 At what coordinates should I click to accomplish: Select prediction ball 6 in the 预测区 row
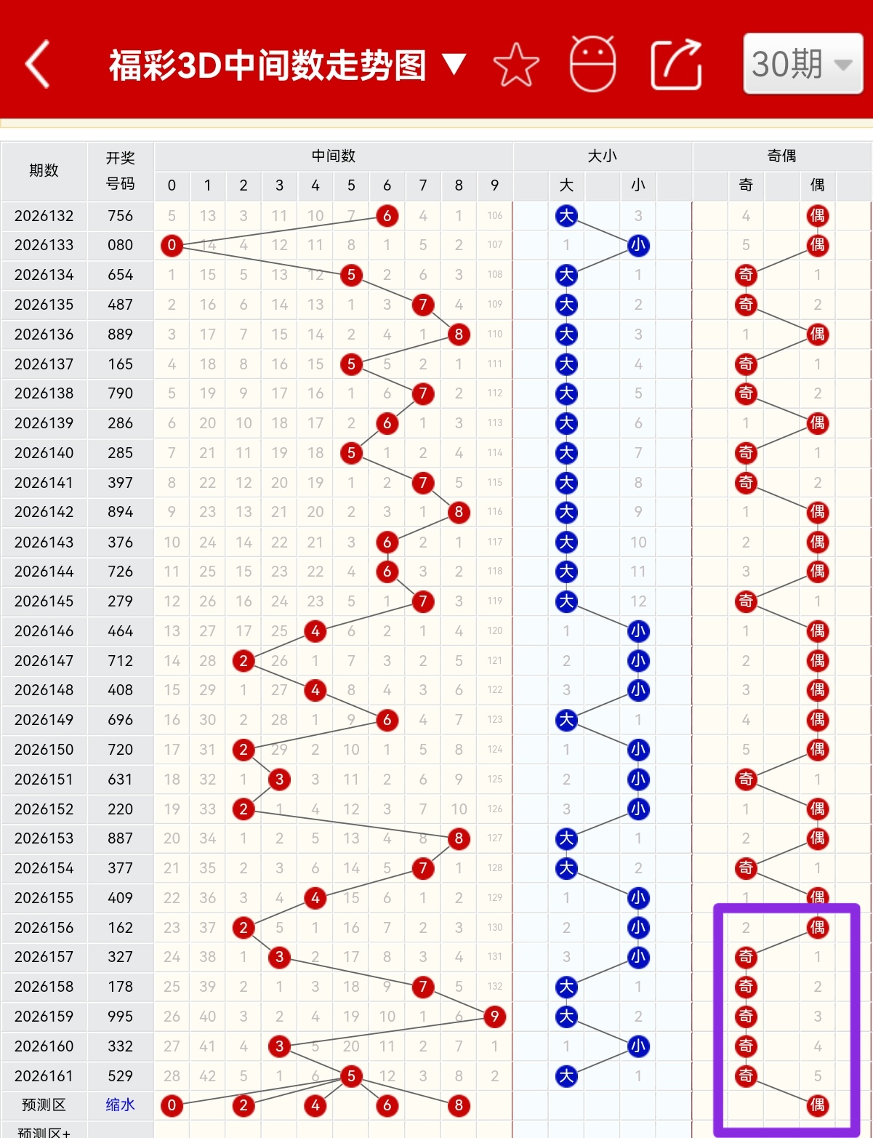point(387,1105)
